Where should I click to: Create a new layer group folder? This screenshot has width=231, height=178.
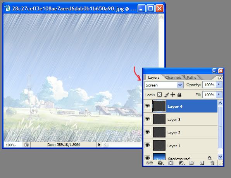tap(191, 163)
